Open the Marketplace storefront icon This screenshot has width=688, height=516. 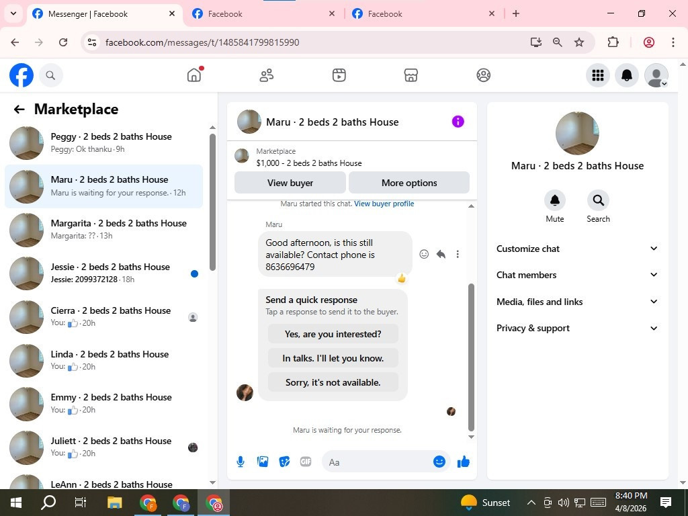coord(411,75)
